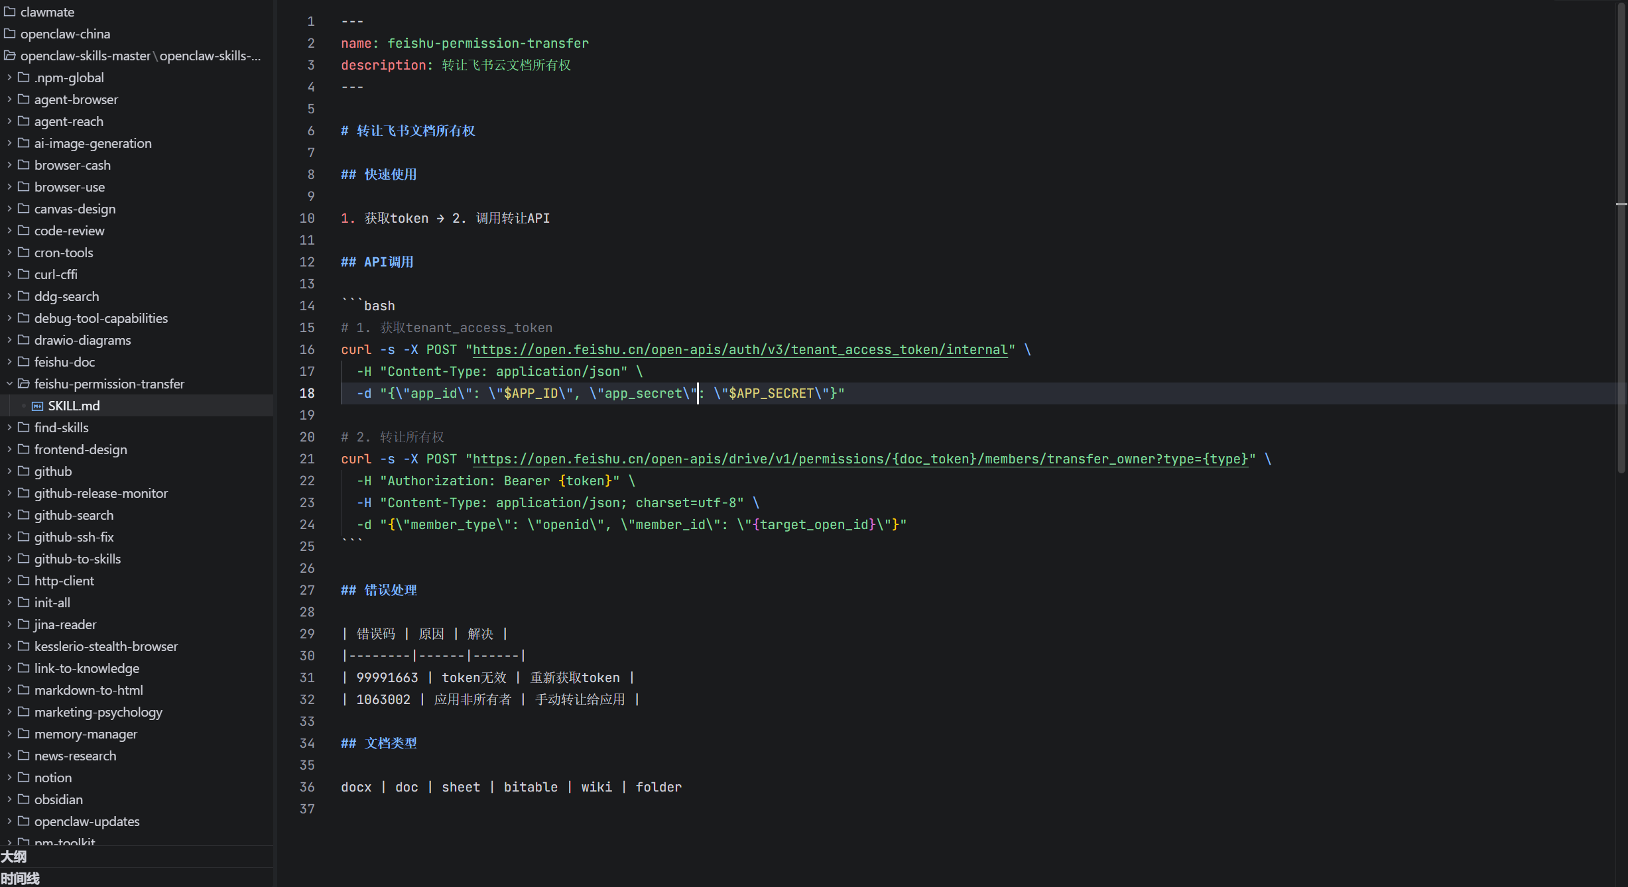Click line number 27 in the gutter
Screen dimensions: 1628x887
click(x=307, y=590)
